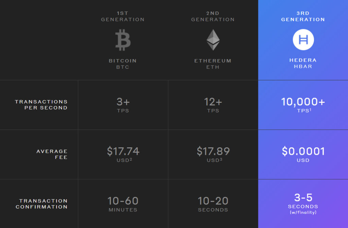Click the Bitcoin BTC label
The width and height of the screenshot is (348, 228).
(x=123, y=64)
